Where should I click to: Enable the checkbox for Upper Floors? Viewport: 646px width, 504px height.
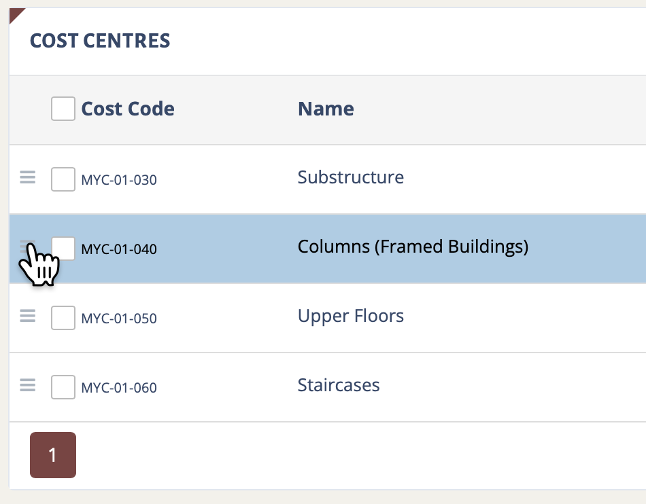click(x=63, y=317)
